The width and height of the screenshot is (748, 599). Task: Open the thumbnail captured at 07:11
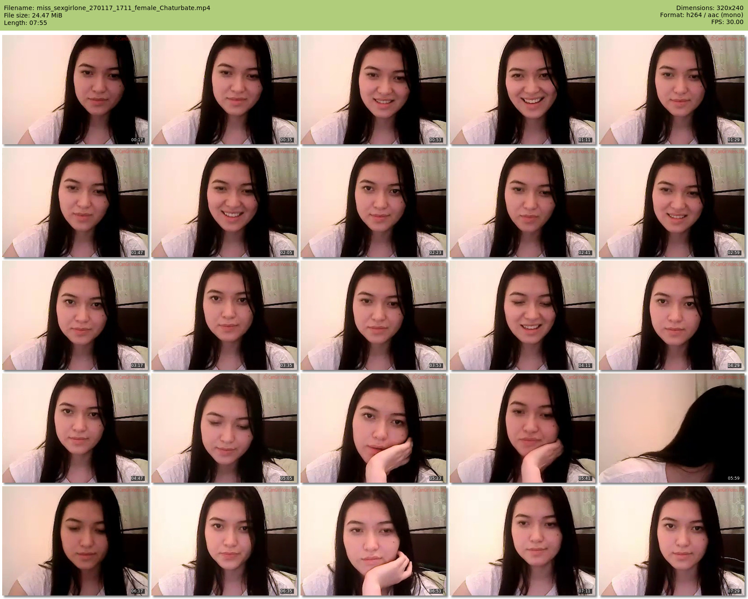click(523, 541)
